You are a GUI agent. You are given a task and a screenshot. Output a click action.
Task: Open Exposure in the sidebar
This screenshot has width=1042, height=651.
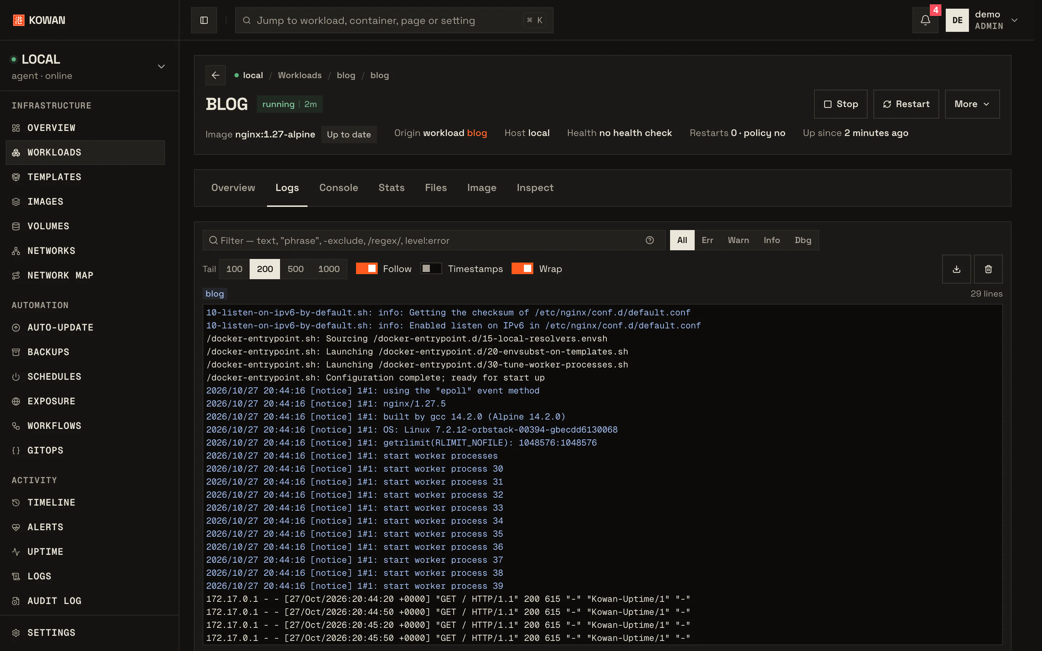[x=85, y=401]
